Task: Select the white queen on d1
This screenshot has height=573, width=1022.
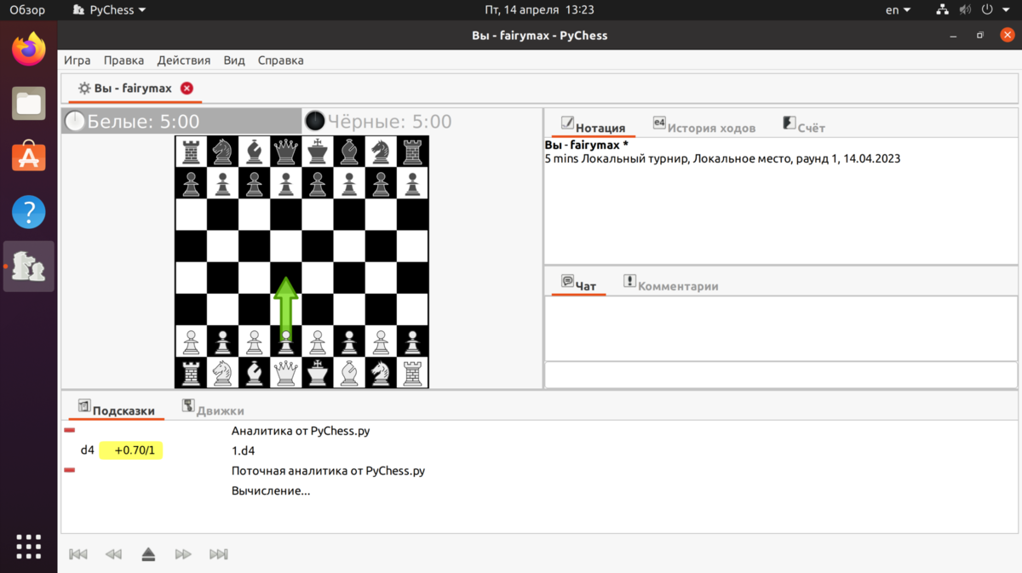Action: point(286,373)
